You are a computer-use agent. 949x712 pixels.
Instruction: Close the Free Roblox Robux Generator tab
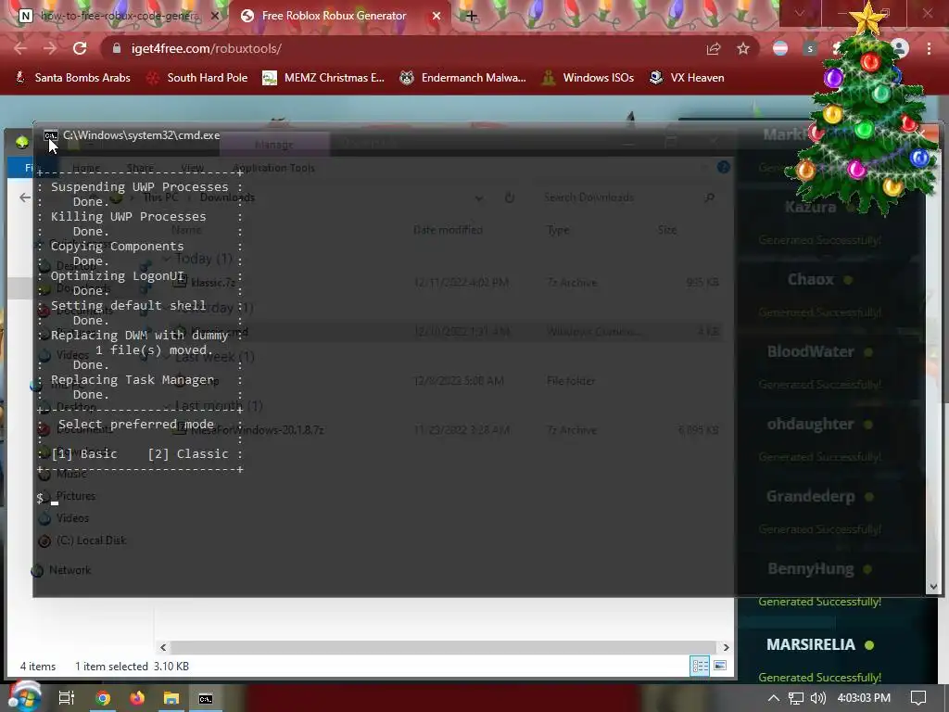pyautogui.click(x=436, y=16)
